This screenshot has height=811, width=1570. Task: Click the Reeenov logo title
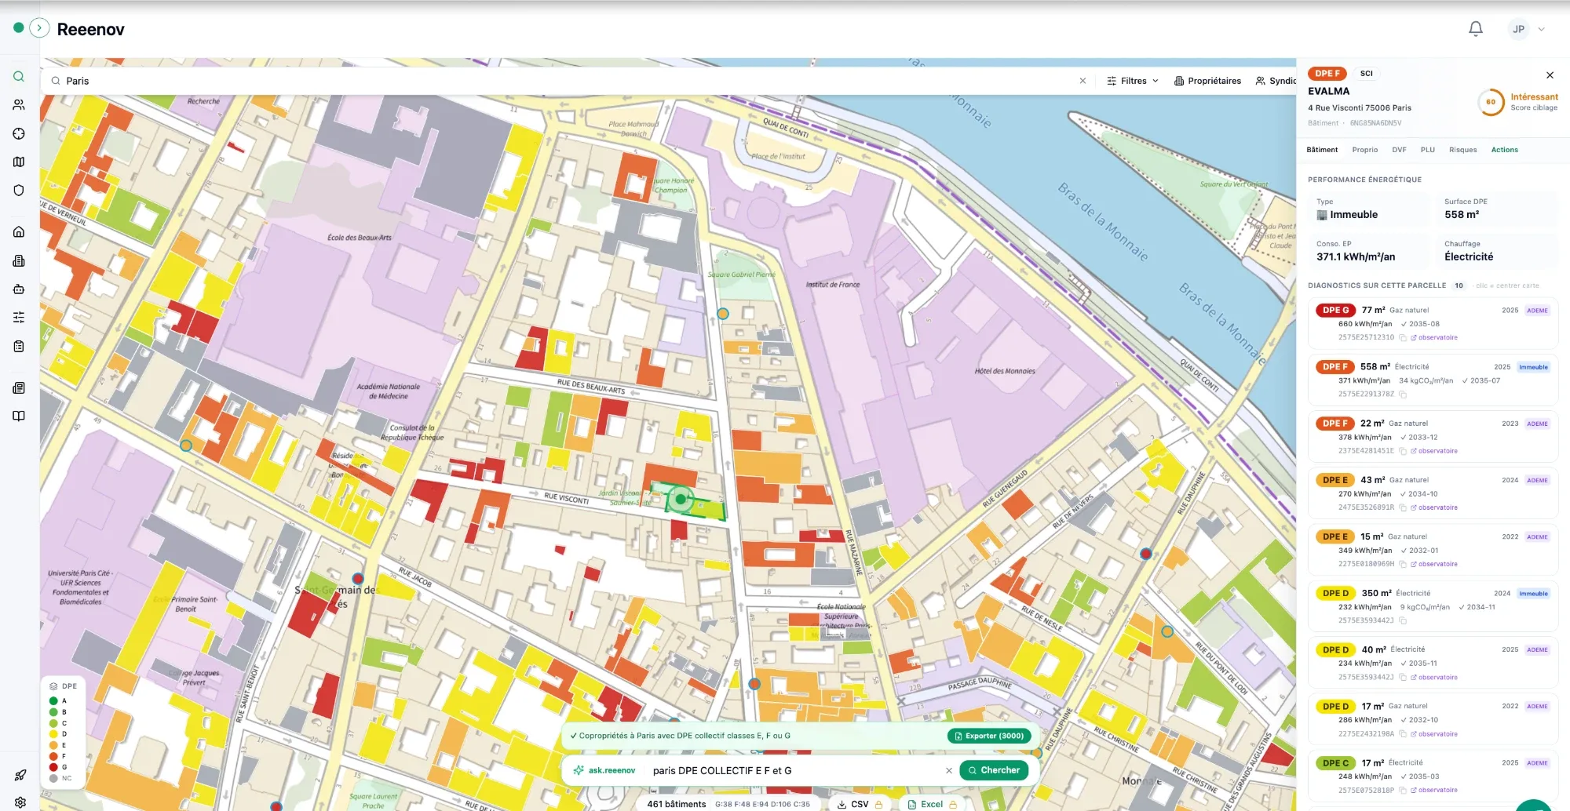tap(90, 29)
